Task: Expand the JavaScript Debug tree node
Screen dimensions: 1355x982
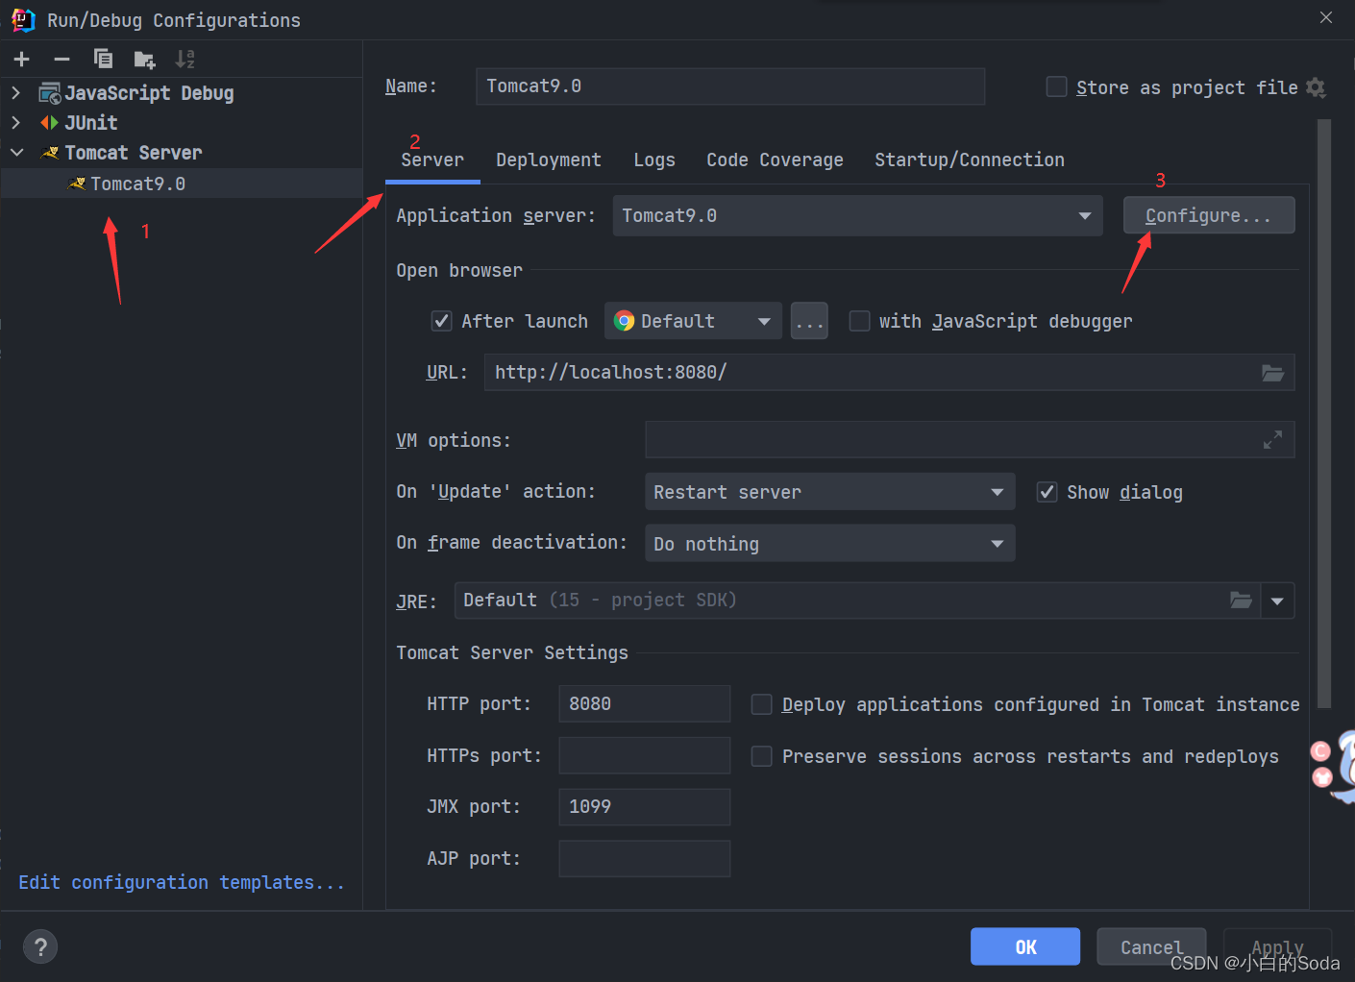Action: coord(15,93)
